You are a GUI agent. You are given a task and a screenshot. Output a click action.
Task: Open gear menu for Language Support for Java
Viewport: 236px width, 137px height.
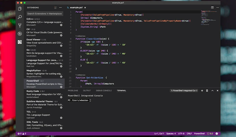click(61, 66)
